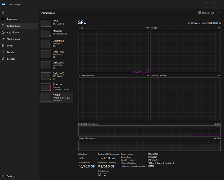This screenshot has width=224, height=180.
Task: Open the Services gear-puzzle icon
Action: pyautogui.click(x=3, y=59)
